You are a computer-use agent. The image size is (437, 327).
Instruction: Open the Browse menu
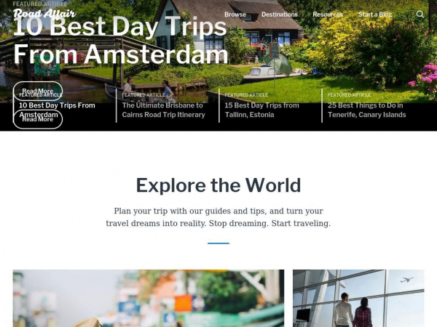(x=235, y=15)
